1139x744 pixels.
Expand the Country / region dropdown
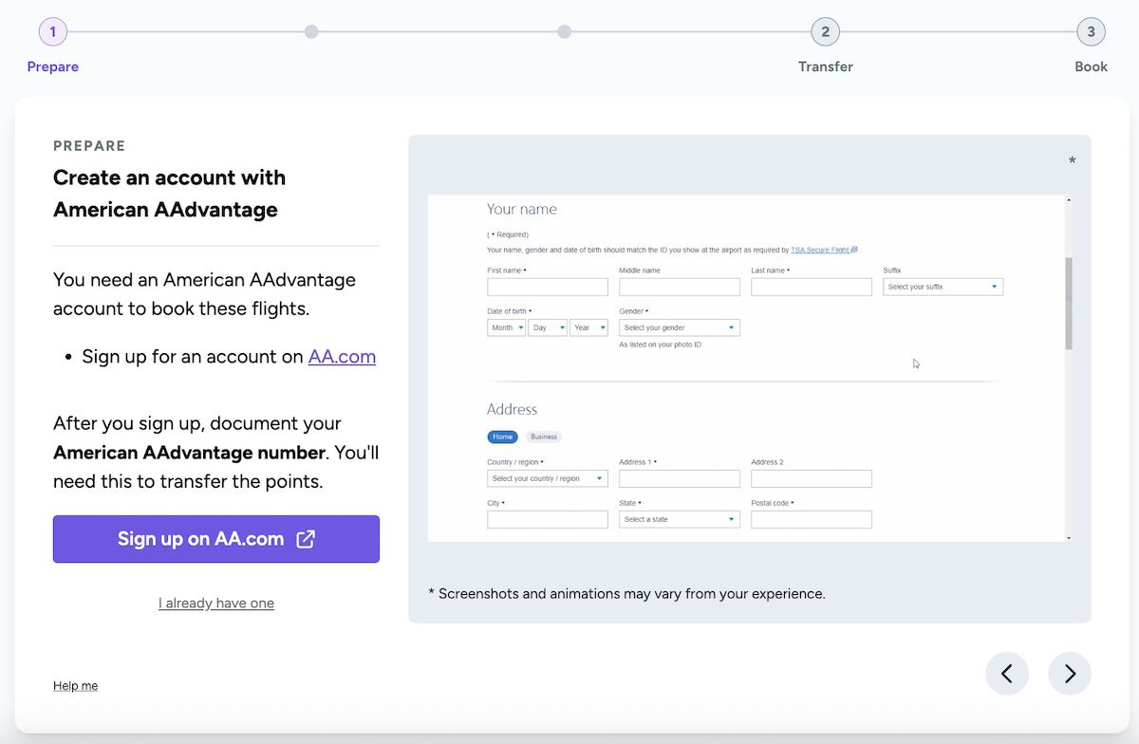tap(547, 478)
